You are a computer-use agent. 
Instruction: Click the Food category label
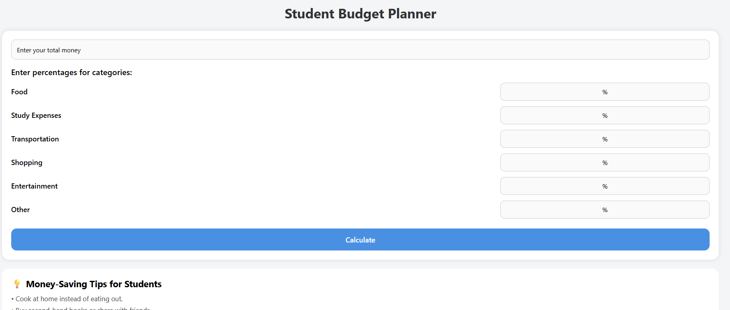19,92
